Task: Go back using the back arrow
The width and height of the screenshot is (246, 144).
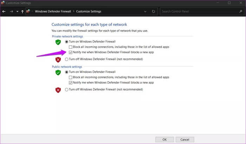Action: point(4,12)
